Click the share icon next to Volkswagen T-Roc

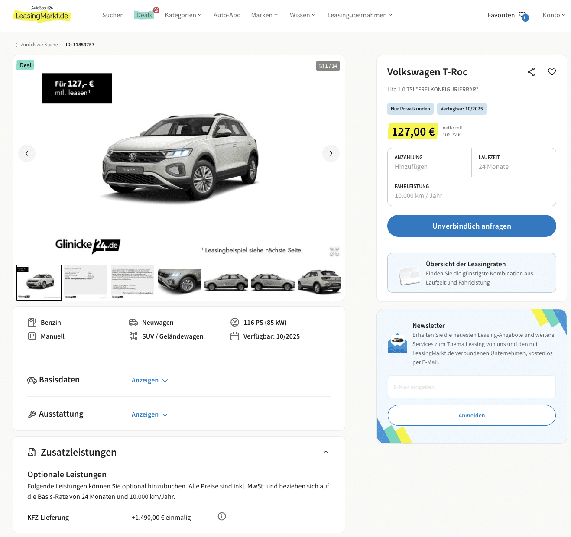(531, 72)
